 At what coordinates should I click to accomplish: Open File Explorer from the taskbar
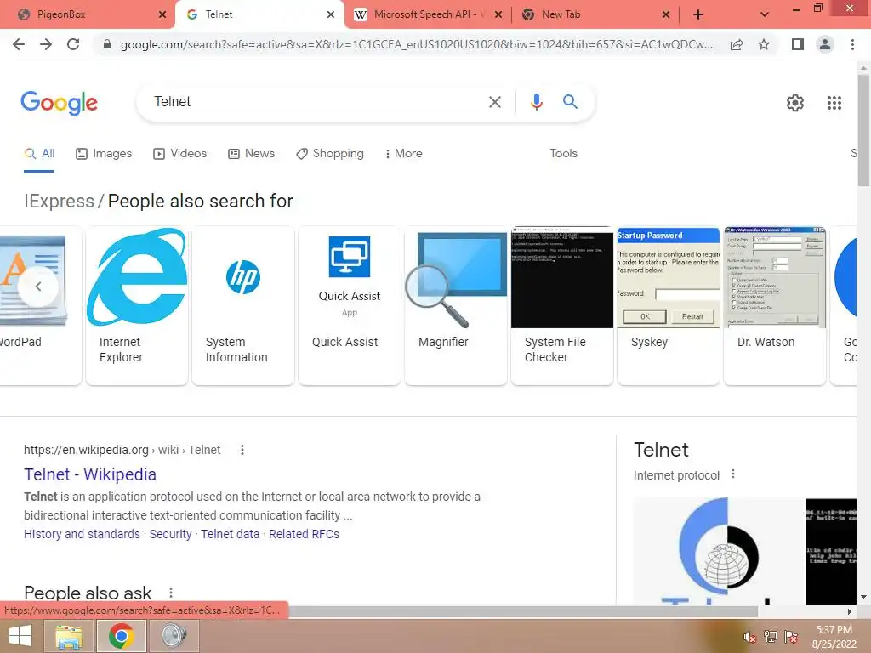pyautogui.click(x=68, y=636)
